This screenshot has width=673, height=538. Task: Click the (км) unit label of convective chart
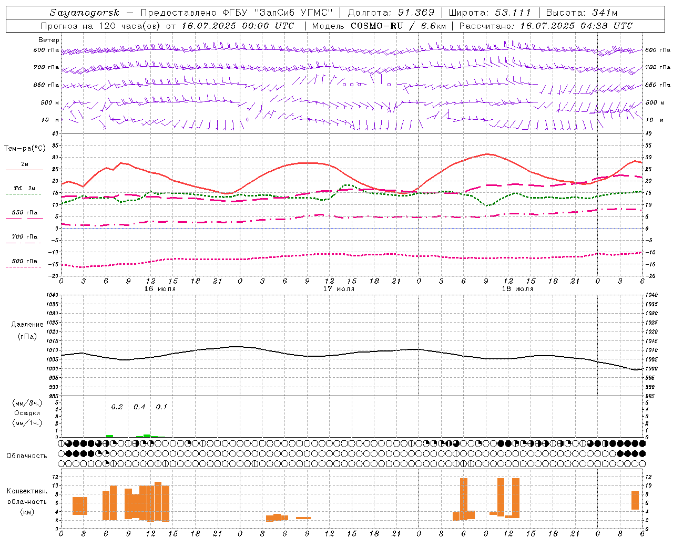(27, 512)
